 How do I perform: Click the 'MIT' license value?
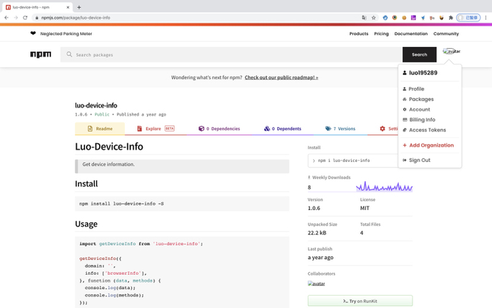[365, 208]
